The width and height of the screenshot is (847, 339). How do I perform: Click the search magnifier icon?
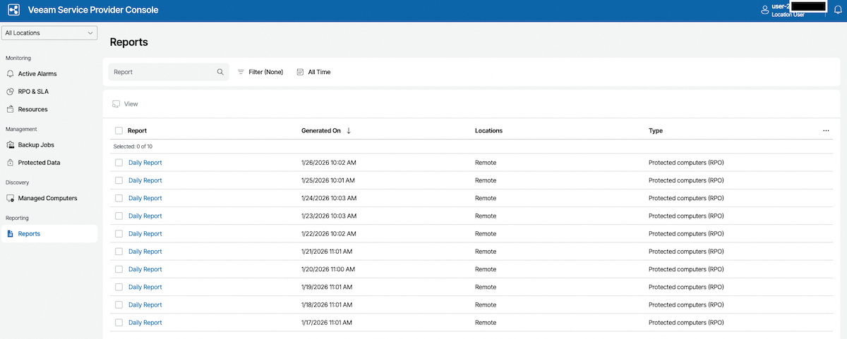click(220, 72)
